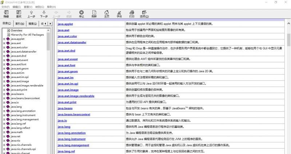Click the Font (字体) toolbar icon
Screen dimensions: 291x154
click(119, 12)
